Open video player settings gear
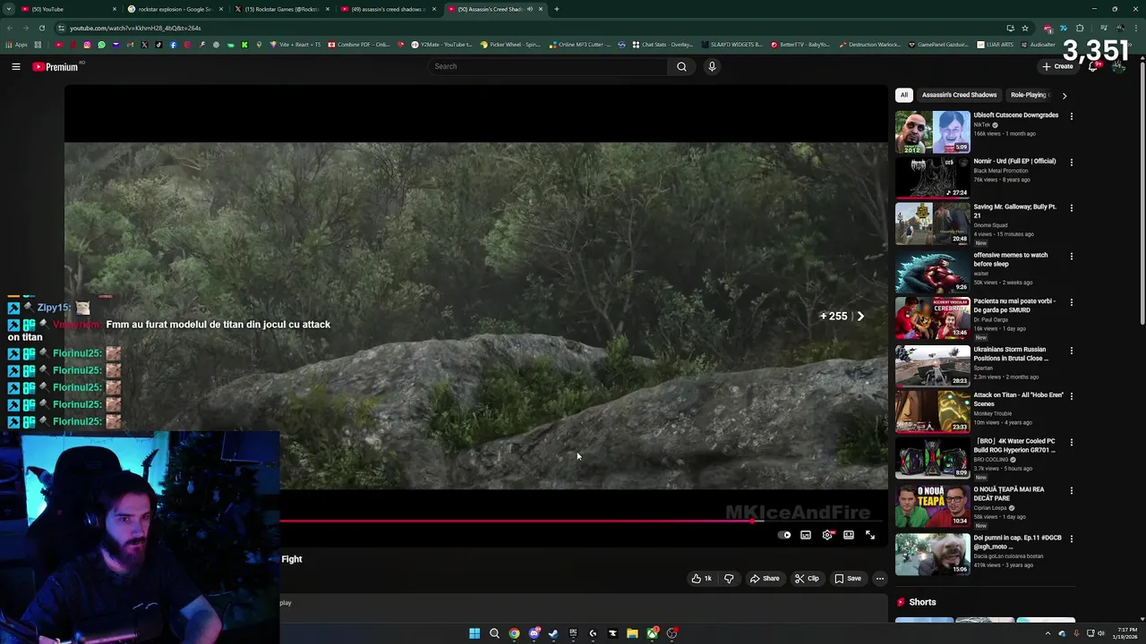Viewport: 1146px width, 644px height. (x=827, y=535)
